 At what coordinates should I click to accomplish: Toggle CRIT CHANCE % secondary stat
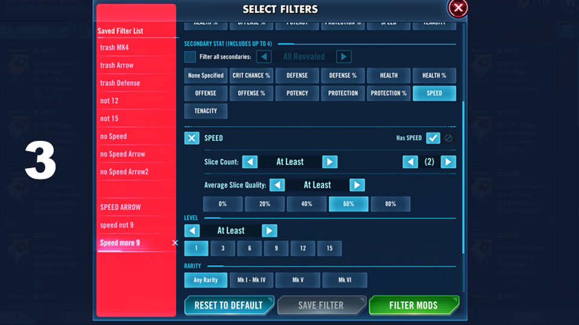tap(252, 76)
